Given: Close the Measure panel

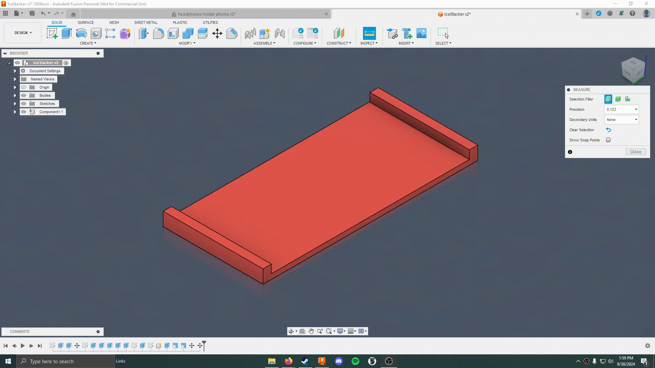Looking at the screenshot, I should tap(635, 152).
